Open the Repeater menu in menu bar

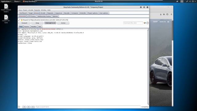(37, 10)
